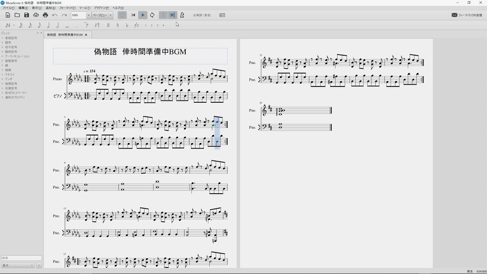The width and height of the screenshot is (487, 274).
Task: Select eighth note duration
Action: pos(39,25)
